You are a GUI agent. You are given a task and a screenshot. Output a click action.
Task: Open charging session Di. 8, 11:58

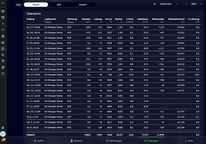click(114, 117)
